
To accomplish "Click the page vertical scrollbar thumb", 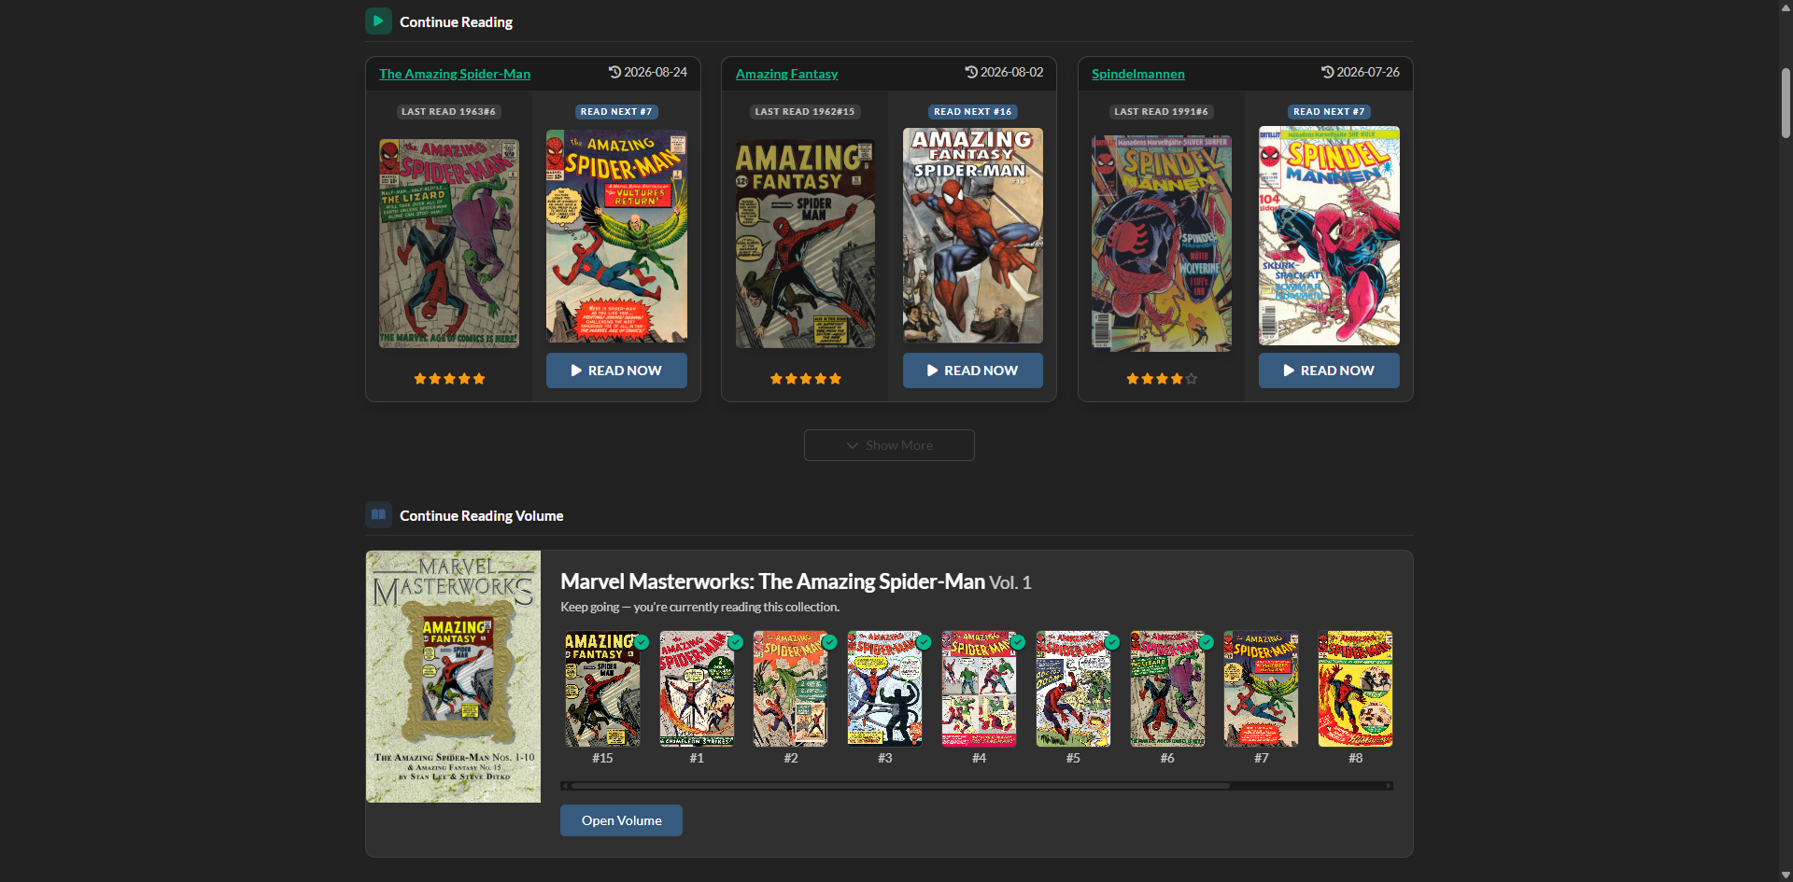I will (x=1786, y=103).
